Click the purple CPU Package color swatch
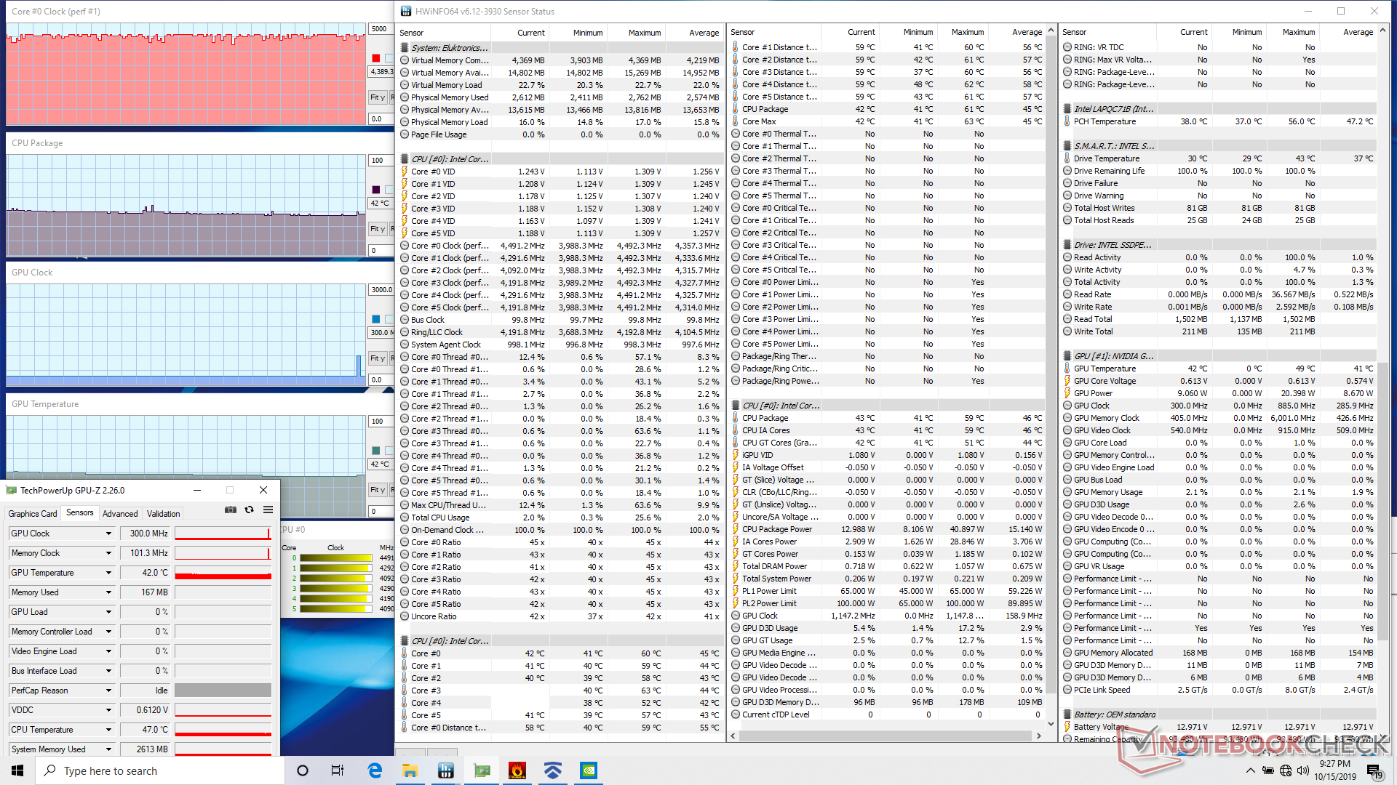This screenshot has width=1397, height=785. 376,190
